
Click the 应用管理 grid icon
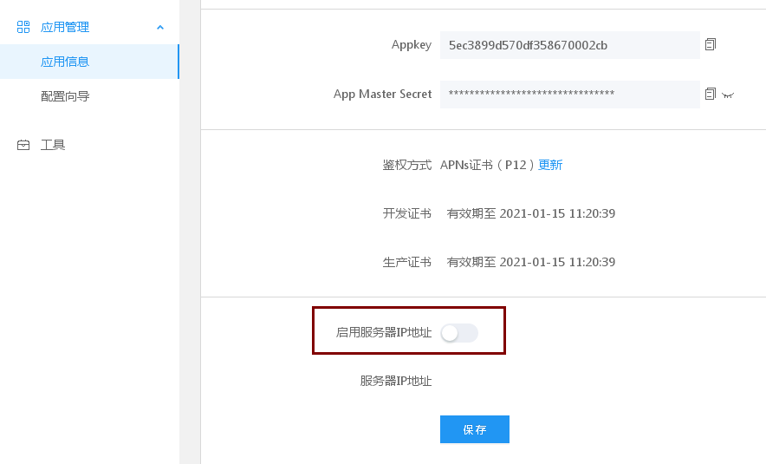click(23, 27)
